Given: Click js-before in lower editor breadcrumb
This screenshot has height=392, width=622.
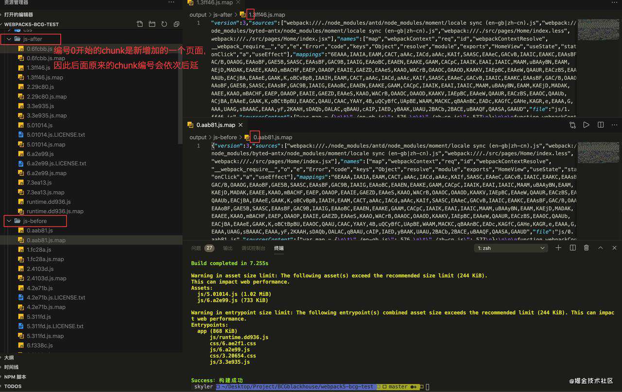Looking at the screenshot, I should pyautogui.click(x=225, y=137).
